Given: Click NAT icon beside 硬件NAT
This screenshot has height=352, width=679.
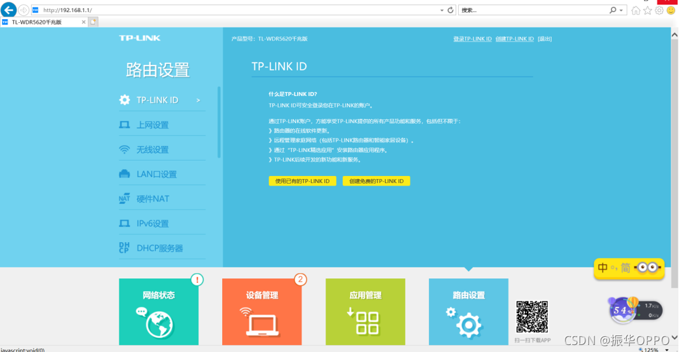Looking at the screenshot, I should click(124, 198).
